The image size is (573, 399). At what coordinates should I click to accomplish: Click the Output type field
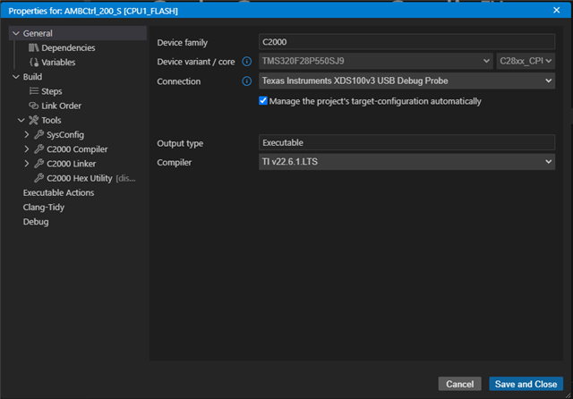406,142
